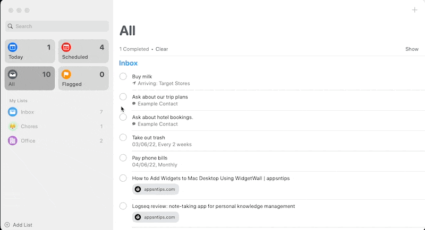Click the orange Flagged flag icon
This screenshot has width=425, height=230.
tap(66, 74)
